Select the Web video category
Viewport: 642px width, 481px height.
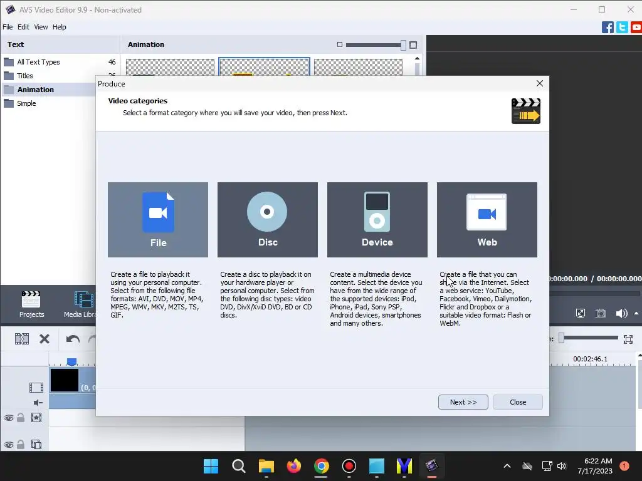click(487, 220)
